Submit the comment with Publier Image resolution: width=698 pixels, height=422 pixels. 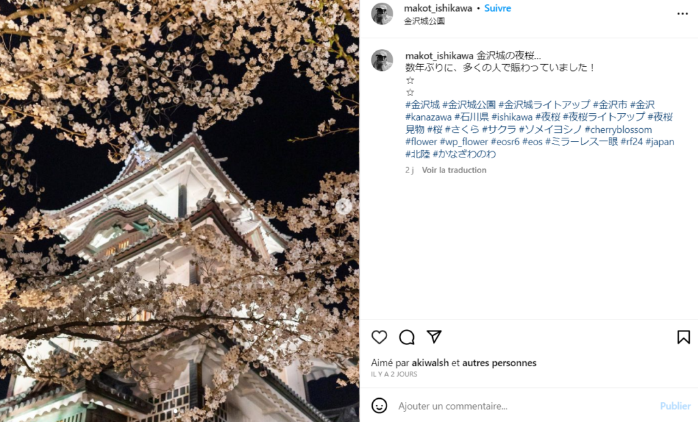coord(676,406)
